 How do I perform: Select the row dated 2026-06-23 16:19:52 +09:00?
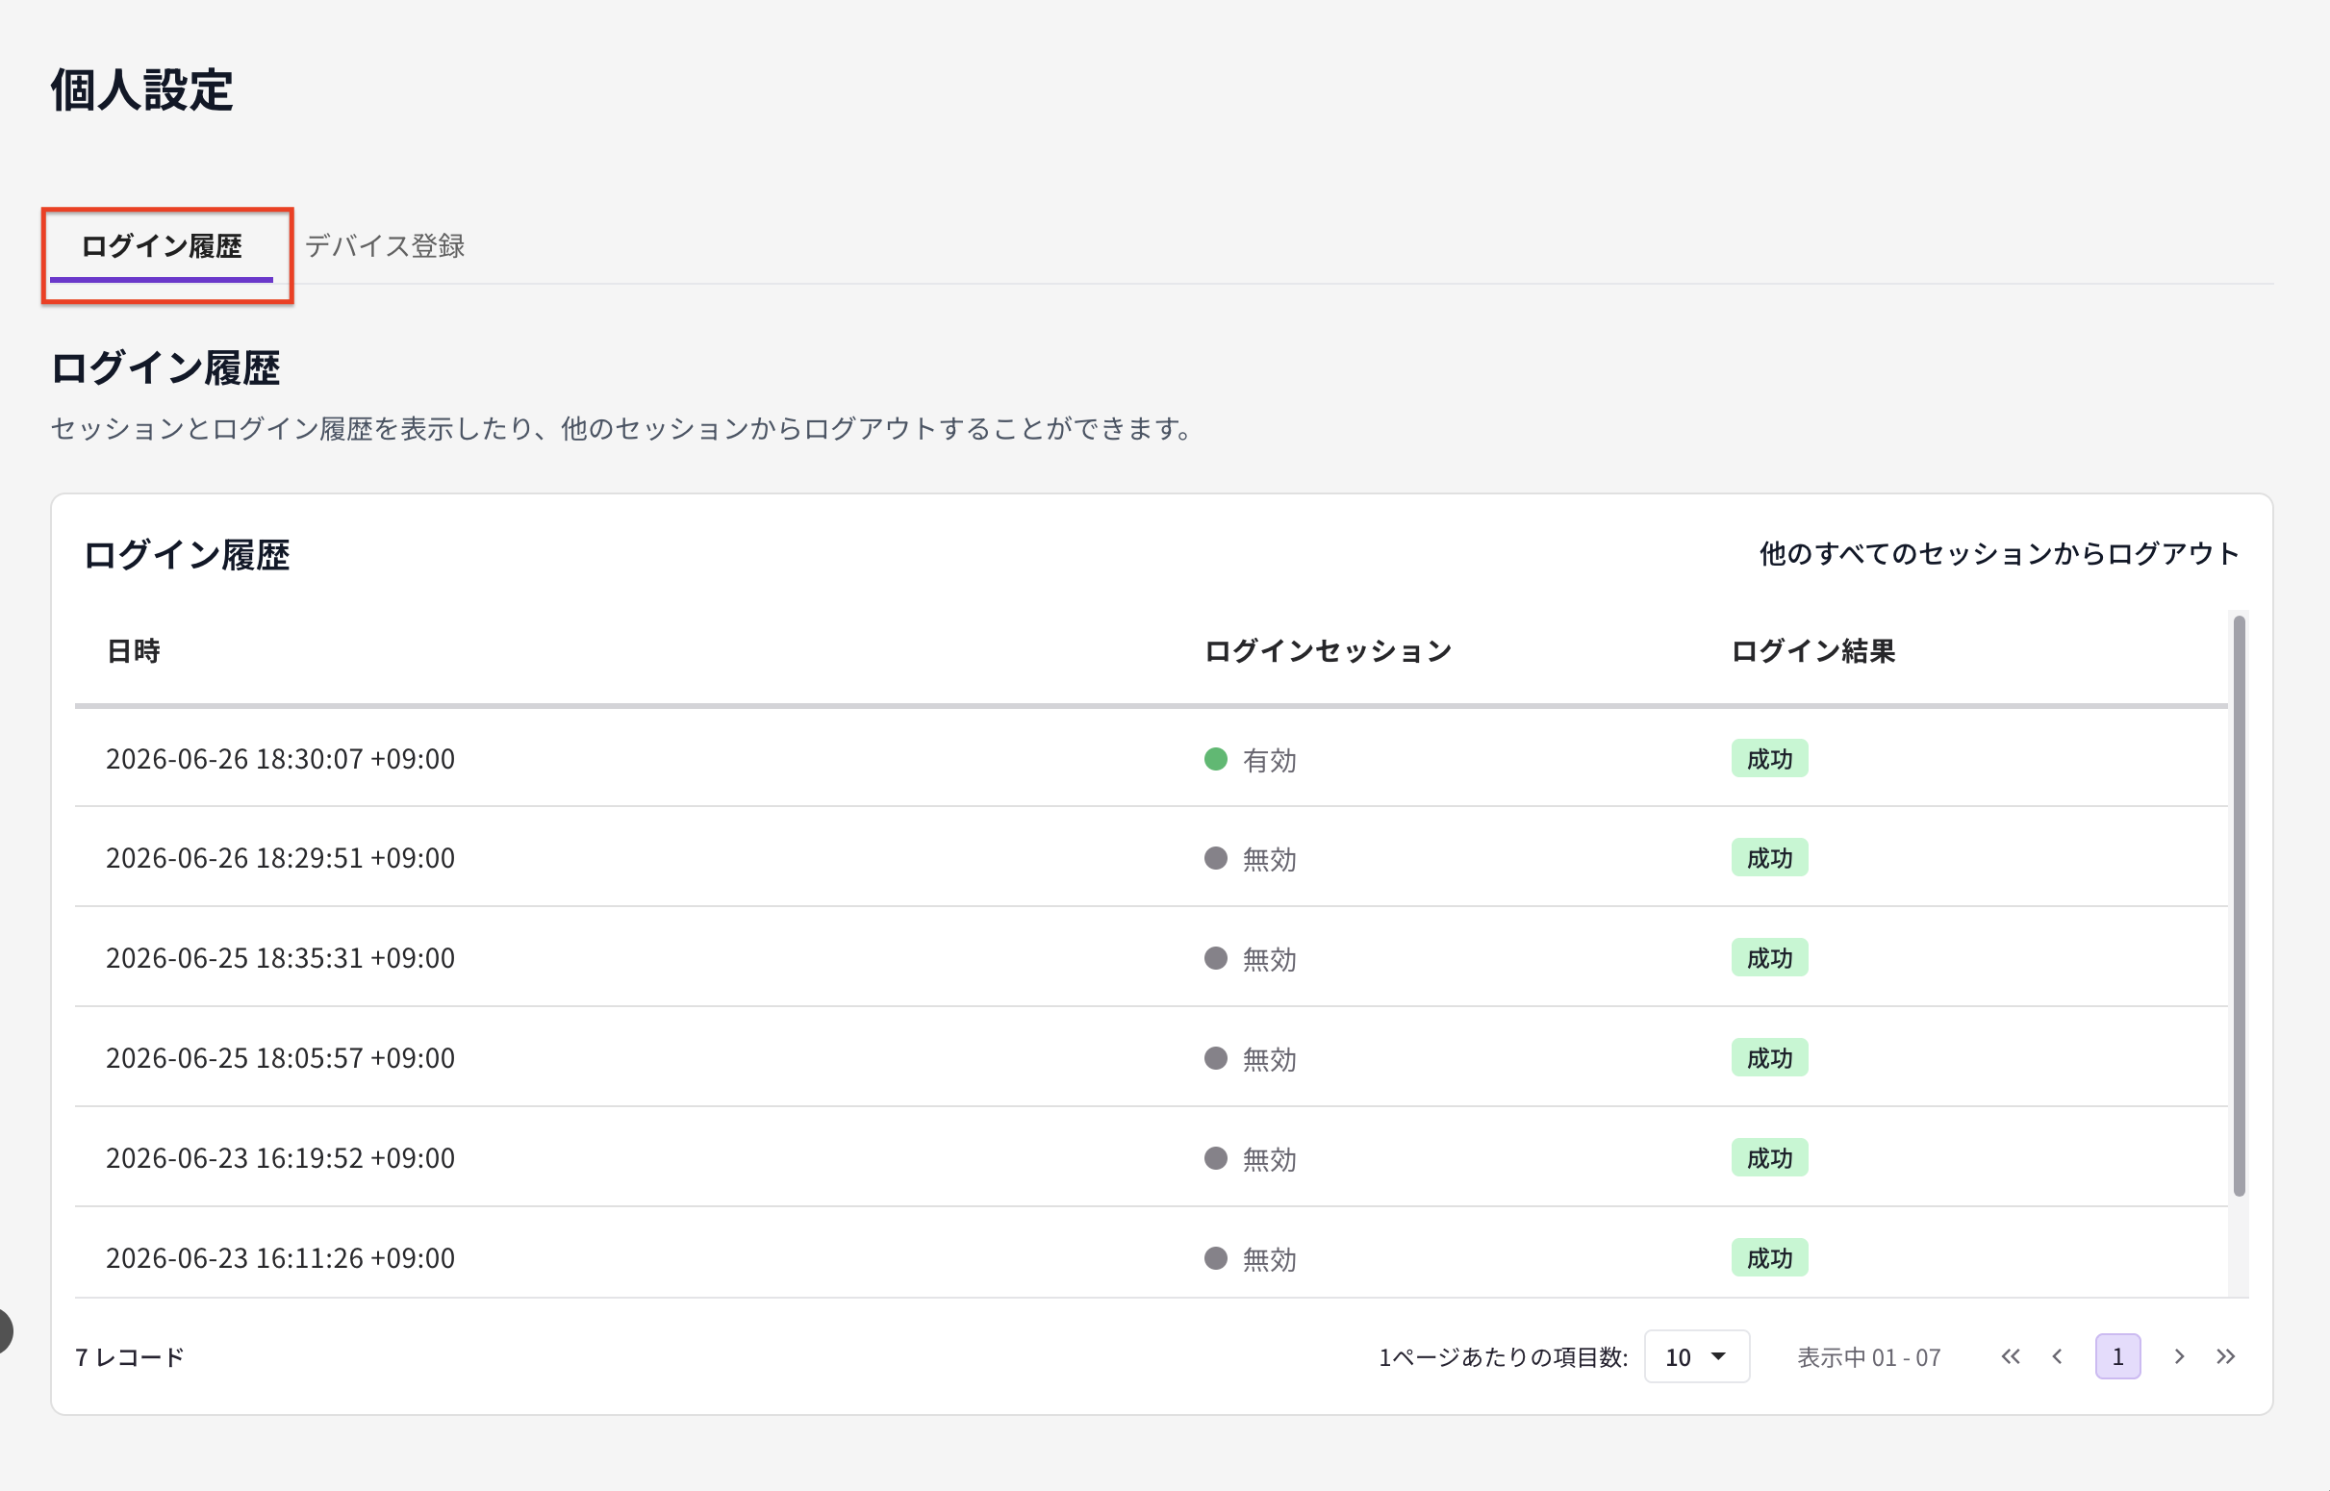click(x=1151, y=1157)
